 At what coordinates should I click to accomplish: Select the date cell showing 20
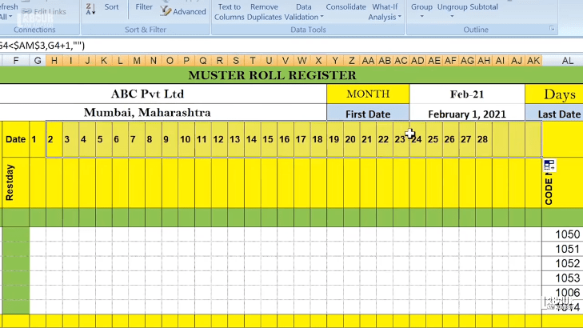(351, 139)
